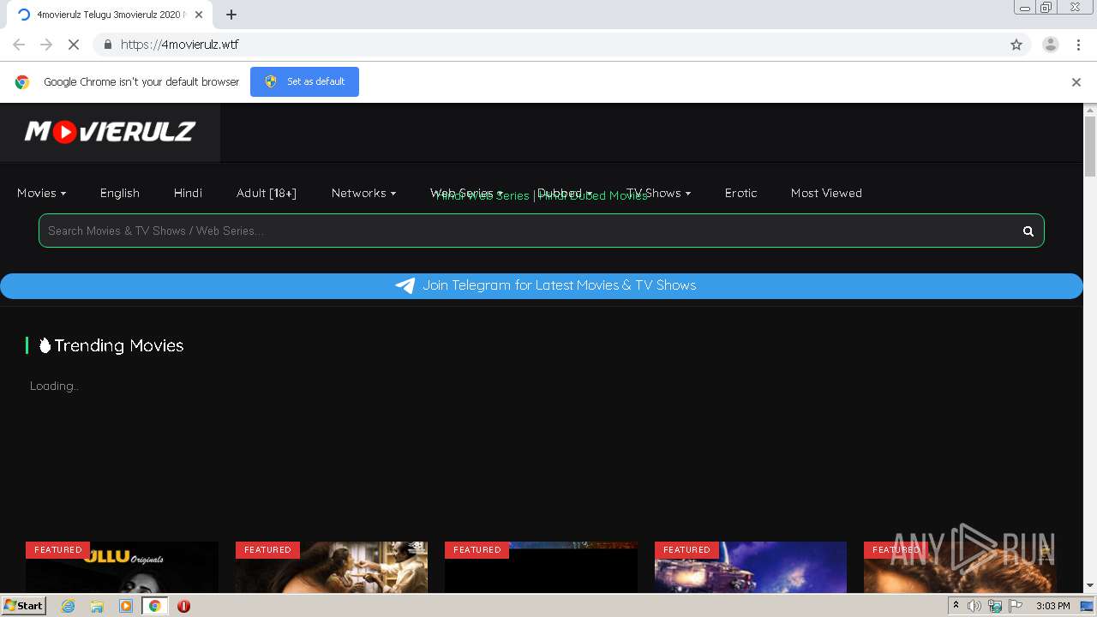Image resolution: width=1097 pixels, height=617 pixels.
Task: Click the page vertical scrollbar thumb
Action: (1090, 146)
